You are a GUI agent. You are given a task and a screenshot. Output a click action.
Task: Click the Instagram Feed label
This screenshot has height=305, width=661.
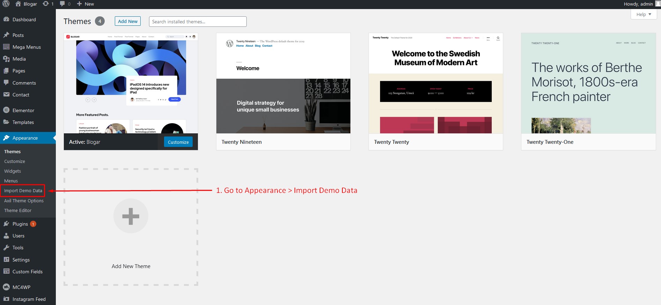[x=29, y=299]
